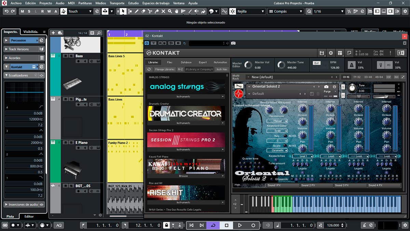
Task: Click Manage Libraries button
Action: tap(165, 69)
